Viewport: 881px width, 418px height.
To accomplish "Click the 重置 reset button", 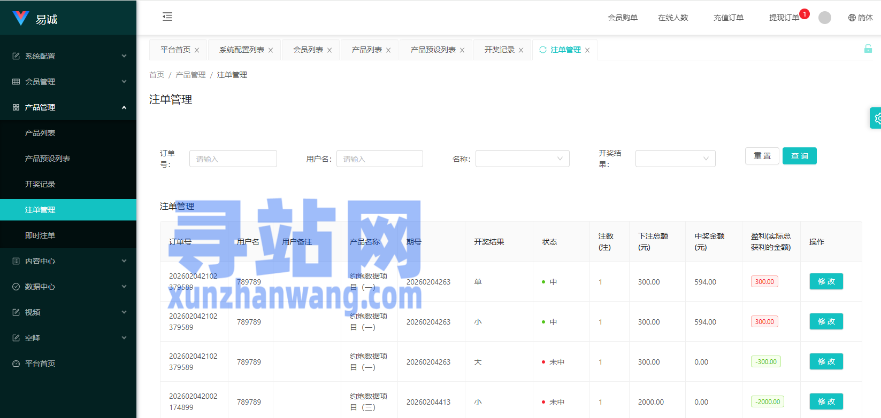I will tap(762, 156).
